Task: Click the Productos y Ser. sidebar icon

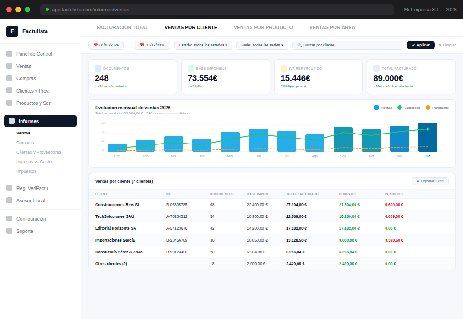Action: (x=10, y=103)
